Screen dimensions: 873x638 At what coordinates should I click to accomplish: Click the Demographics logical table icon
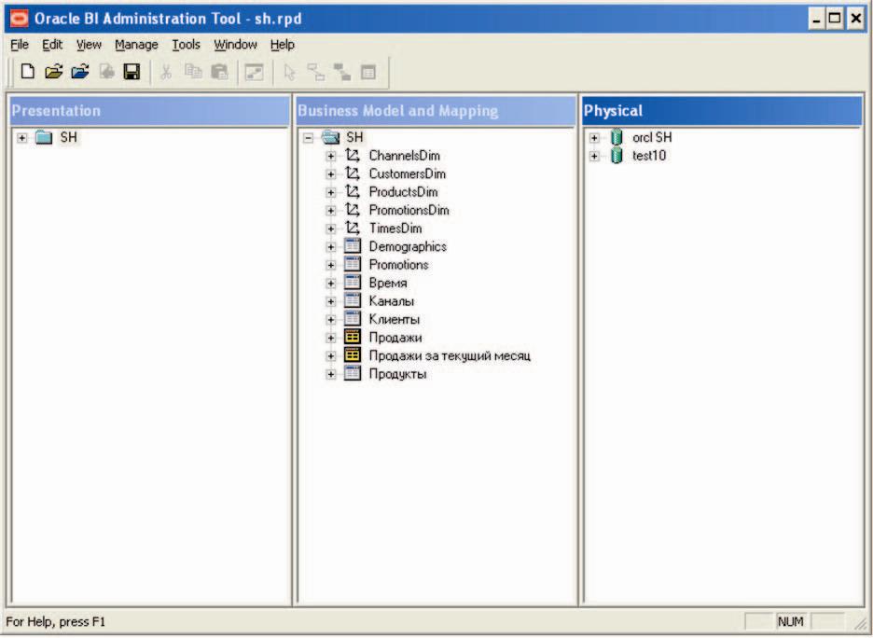click(353, 245)
